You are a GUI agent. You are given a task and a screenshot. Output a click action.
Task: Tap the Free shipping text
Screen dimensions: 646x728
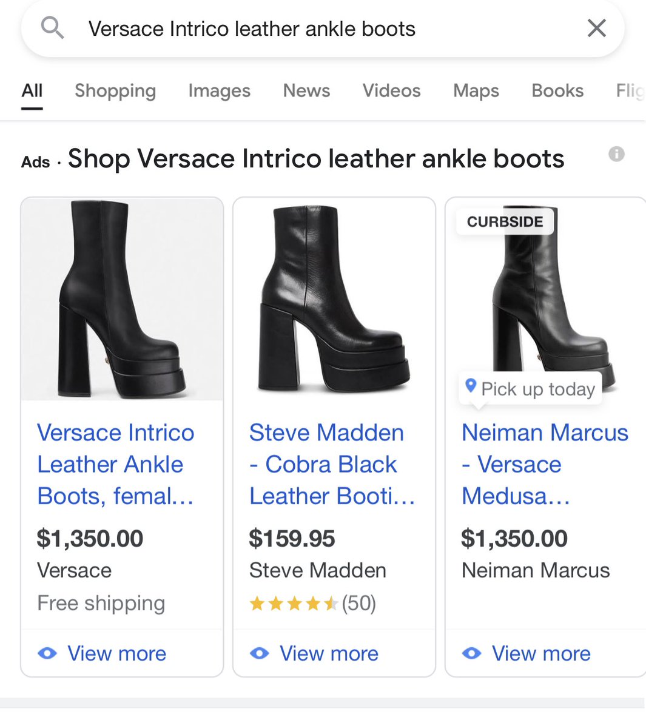(x=101, y=603)
